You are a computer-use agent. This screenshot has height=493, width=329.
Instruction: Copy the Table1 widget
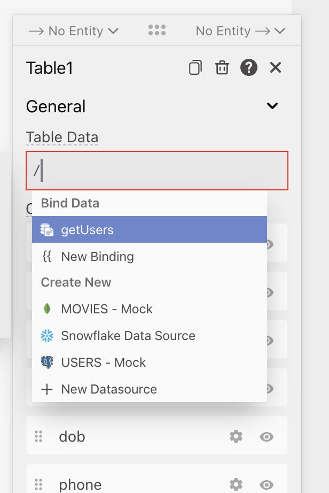(195, 68)
